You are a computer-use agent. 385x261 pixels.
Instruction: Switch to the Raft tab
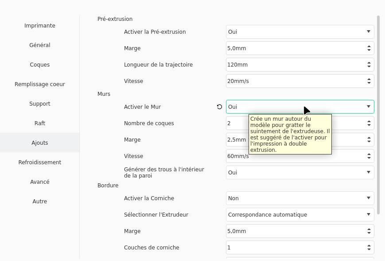40,123
